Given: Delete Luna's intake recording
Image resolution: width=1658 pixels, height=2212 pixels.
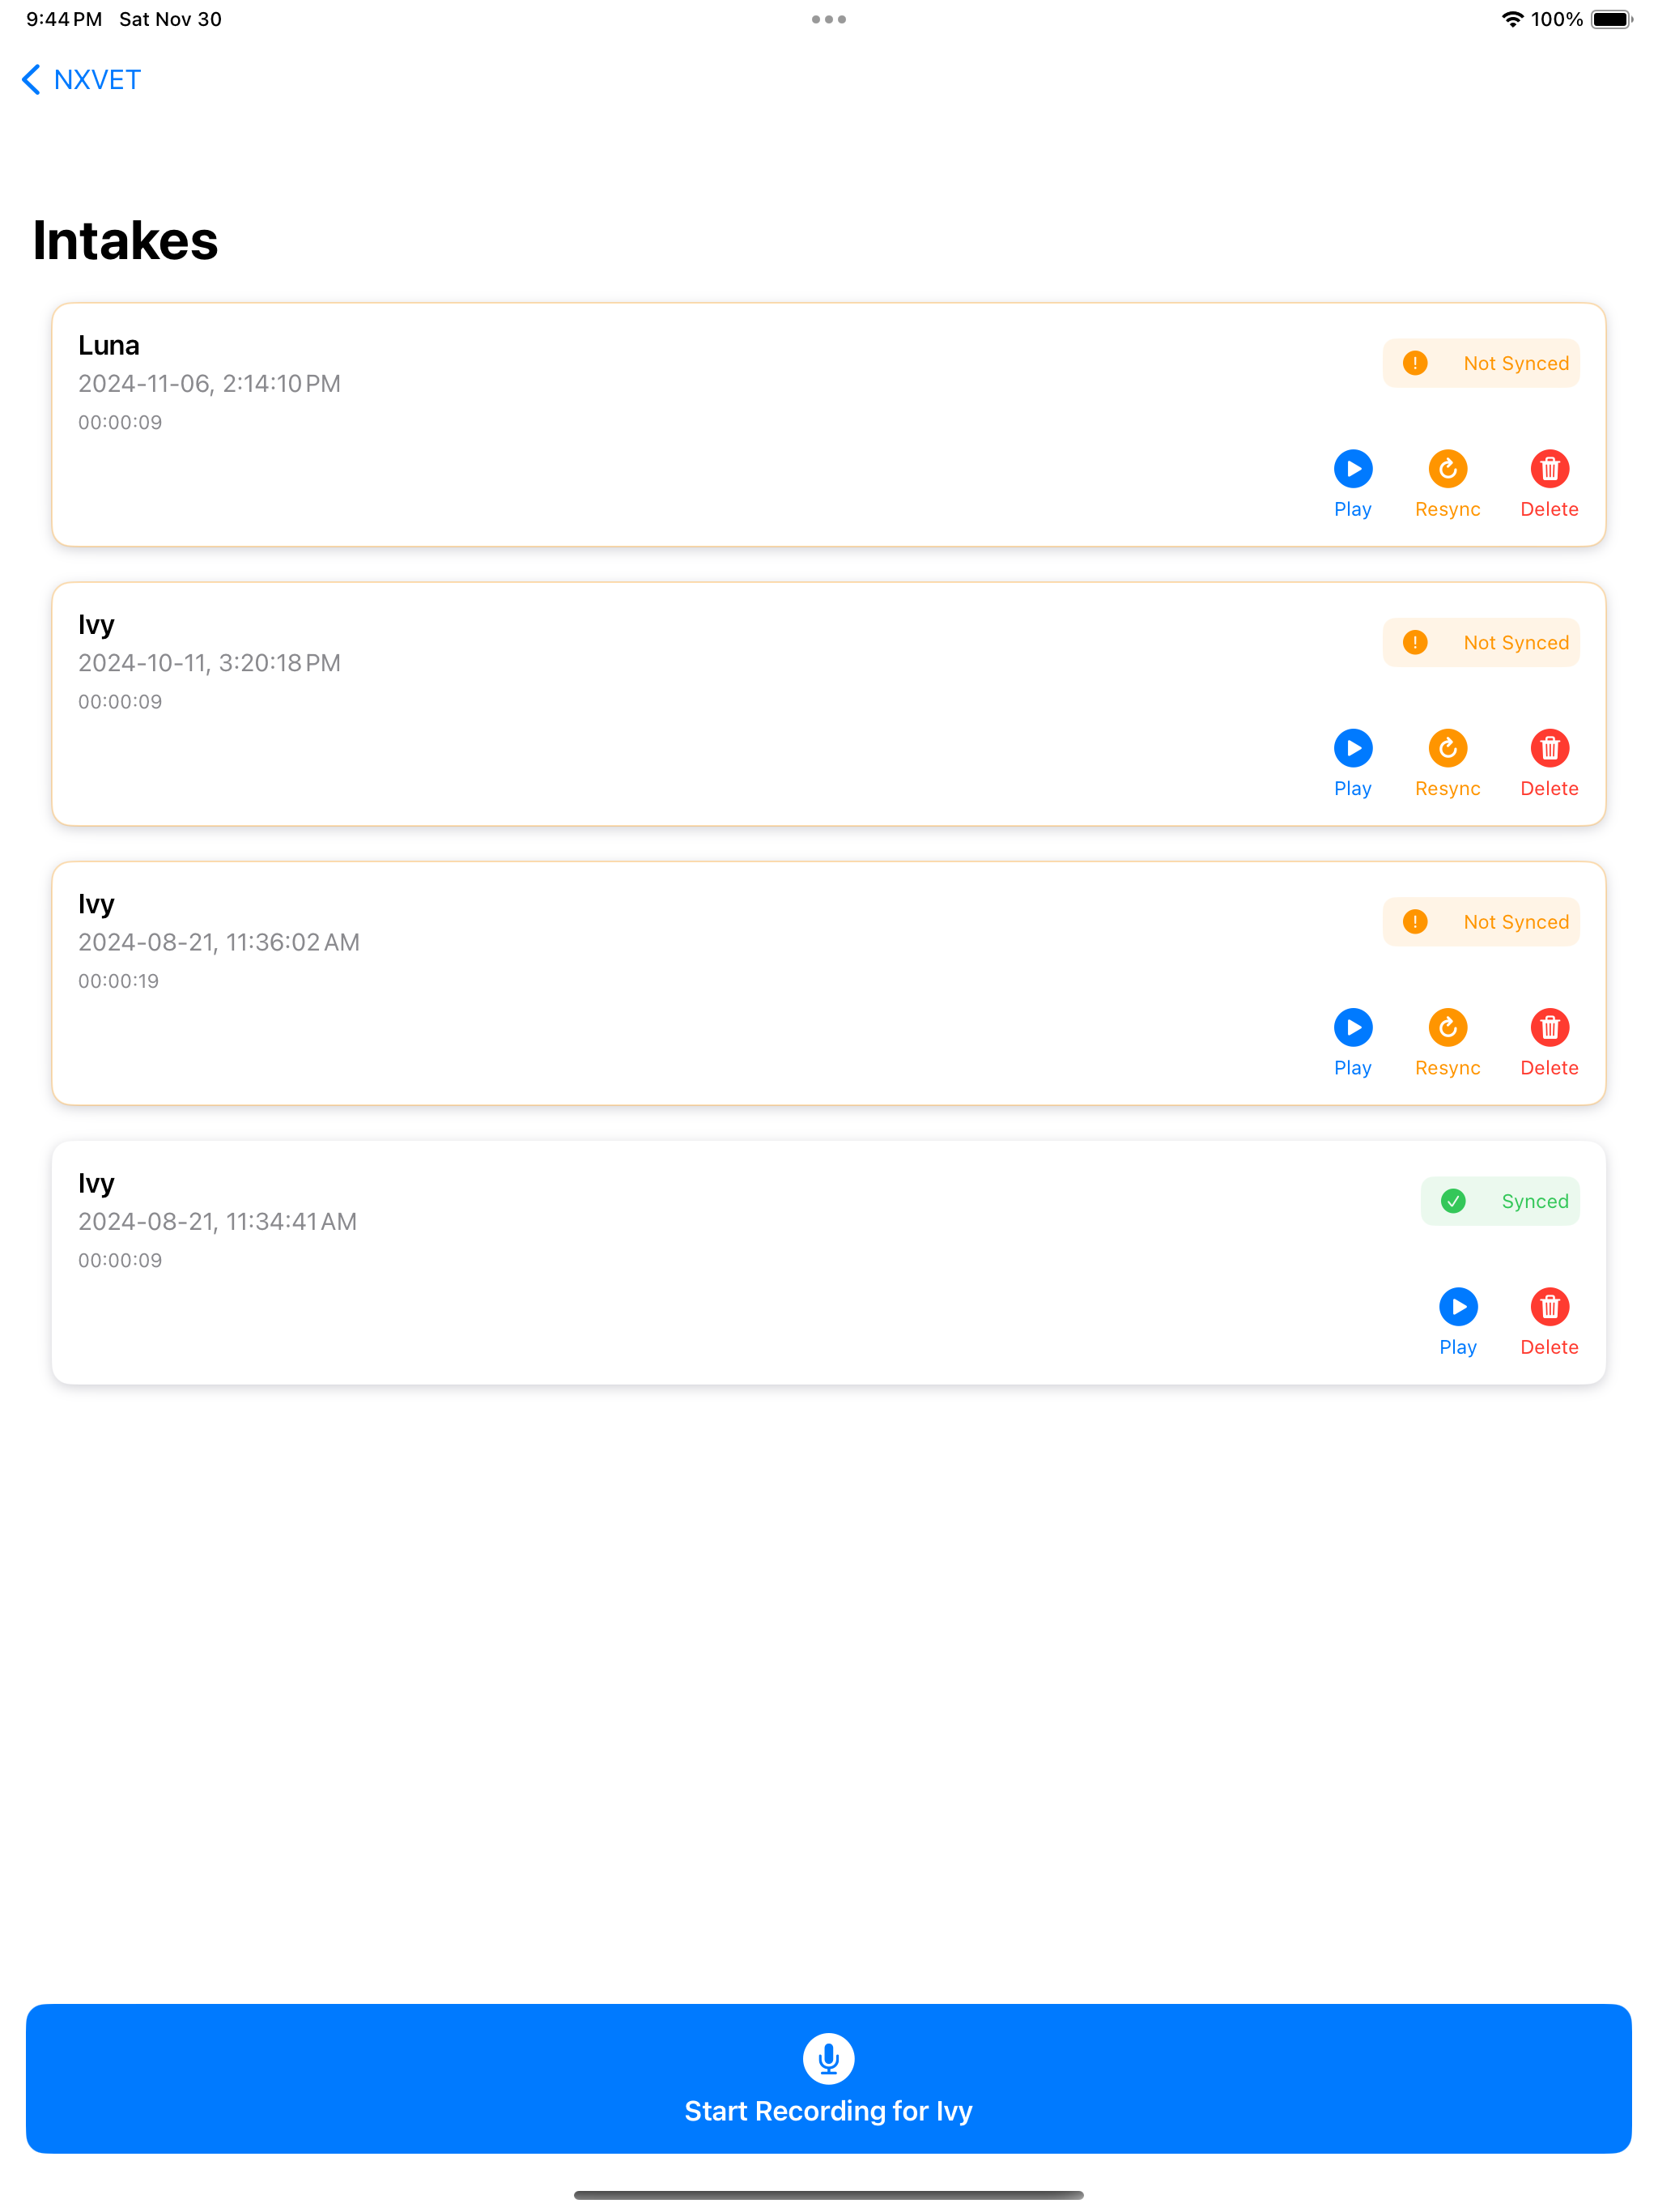Looking at the screenshot, I should tap(1549, 484).
